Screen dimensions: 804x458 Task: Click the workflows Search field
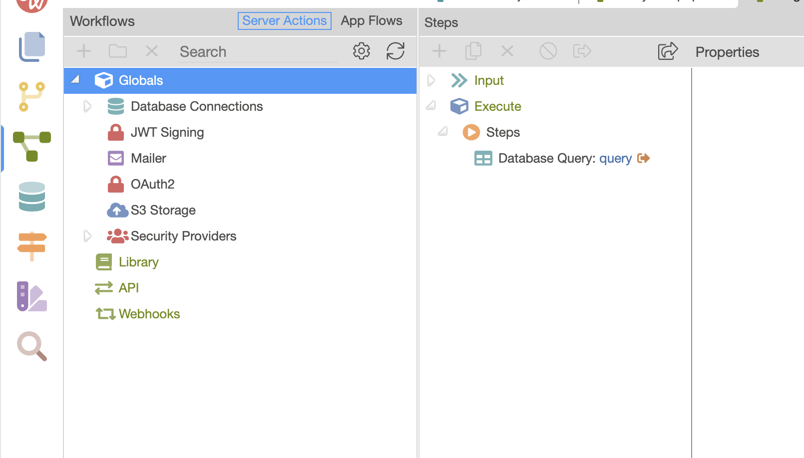coord(257,52)
